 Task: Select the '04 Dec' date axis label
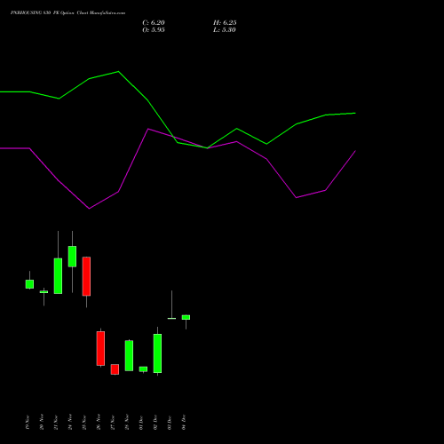pos(184,422)
